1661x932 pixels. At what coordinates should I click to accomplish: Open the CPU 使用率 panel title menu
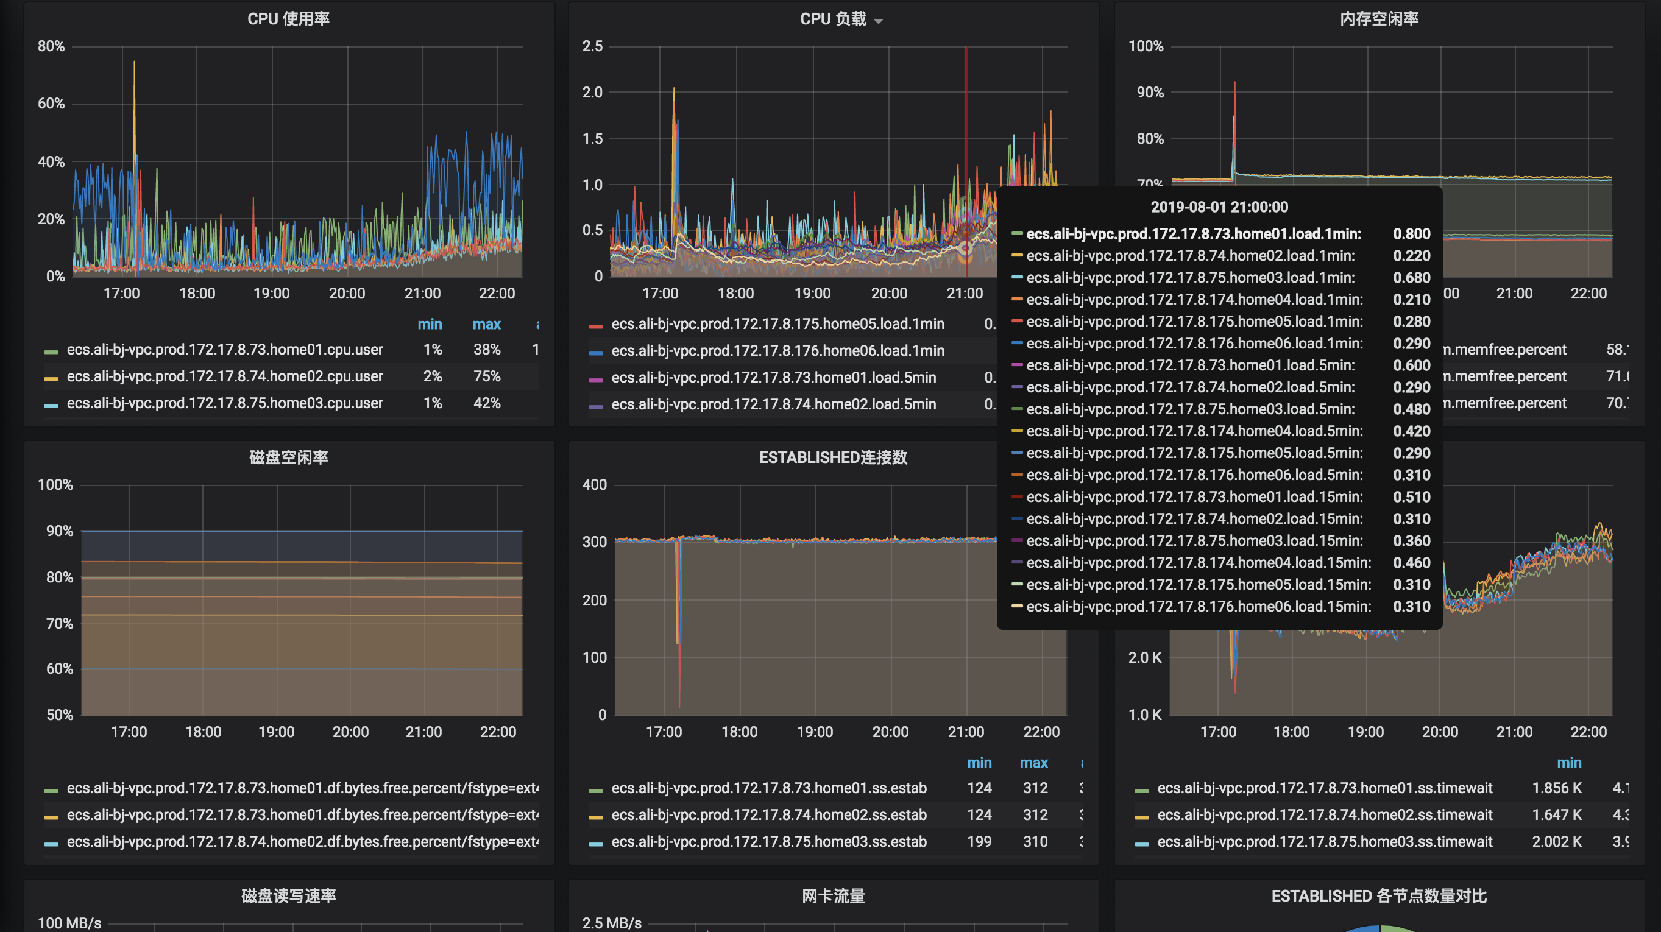[288, 19]
